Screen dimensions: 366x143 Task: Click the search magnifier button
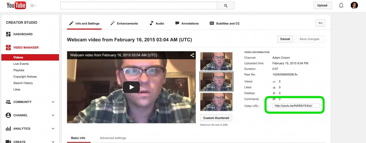[226, 6]
